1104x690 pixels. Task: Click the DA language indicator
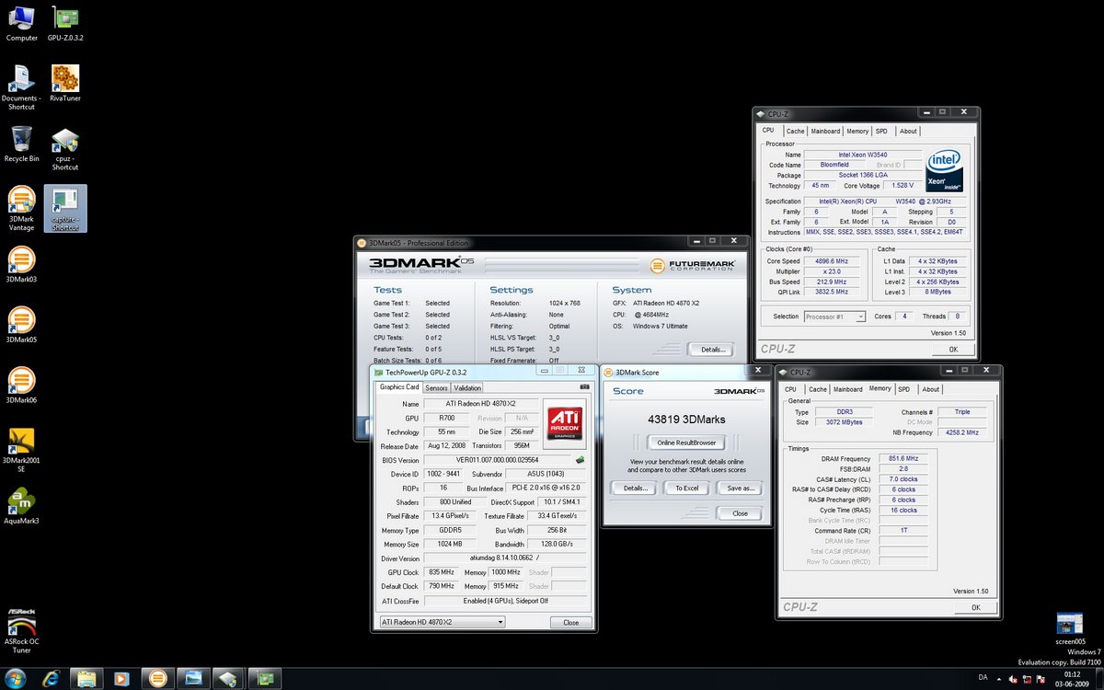pyautogui.click(x=983, y=677)
